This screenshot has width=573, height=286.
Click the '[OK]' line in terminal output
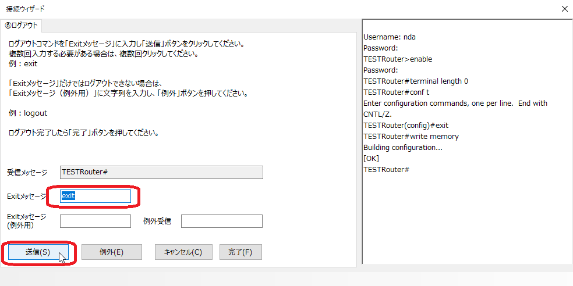coord(371,159)
